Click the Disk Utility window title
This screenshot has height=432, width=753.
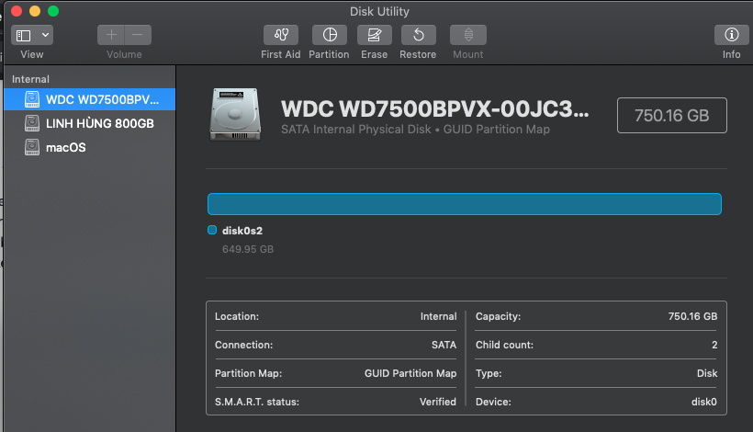click(x=379, y=12)
